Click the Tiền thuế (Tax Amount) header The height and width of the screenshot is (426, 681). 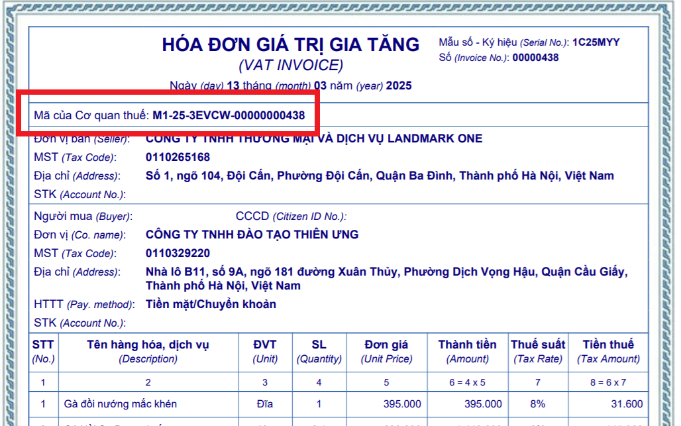[x=608, y=351]
